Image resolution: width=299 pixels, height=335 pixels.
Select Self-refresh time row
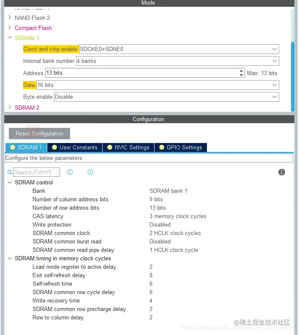pyautogui.click(x=149, y=284)
